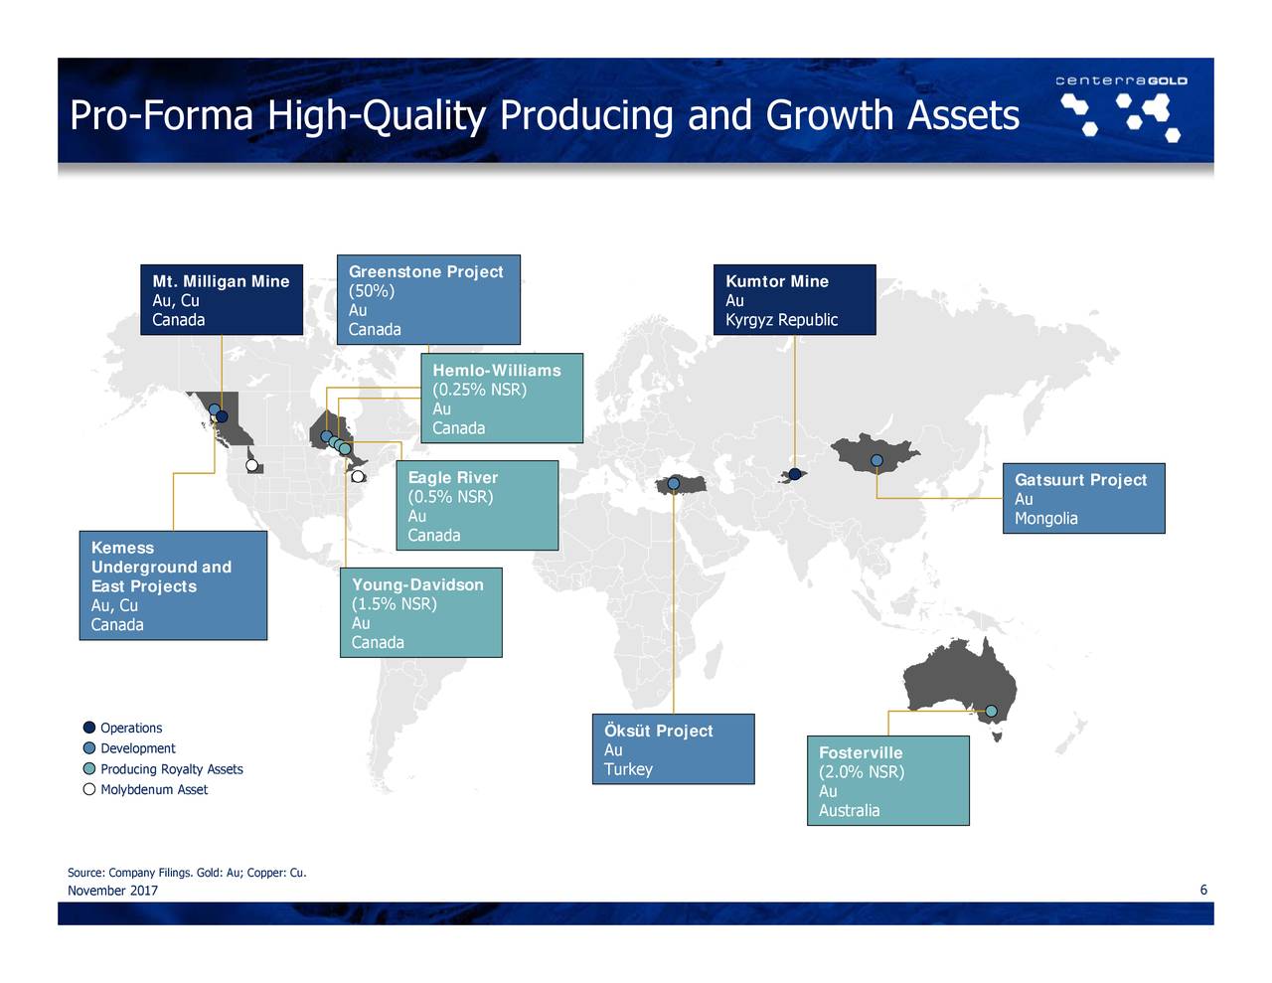Select the Kemess Underground and East Projects box
The width and height of the screenshot is (1272, 983).
pyautogui.click(x=173, y=585)
